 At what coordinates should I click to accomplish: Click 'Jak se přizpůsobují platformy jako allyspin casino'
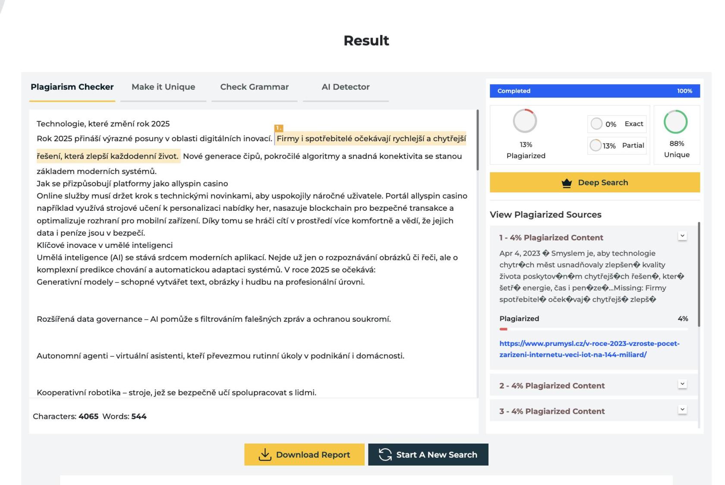tap(132, 184)
